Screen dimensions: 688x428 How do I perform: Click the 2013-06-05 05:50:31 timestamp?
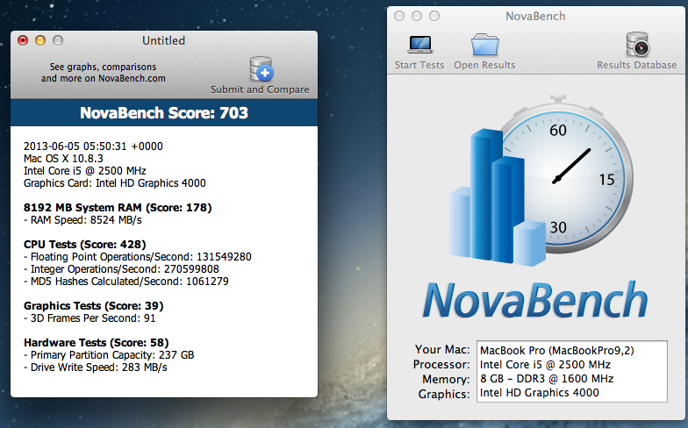(x=93, y=146)
